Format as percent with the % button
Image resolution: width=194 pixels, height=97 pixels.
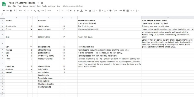[31, 11]
